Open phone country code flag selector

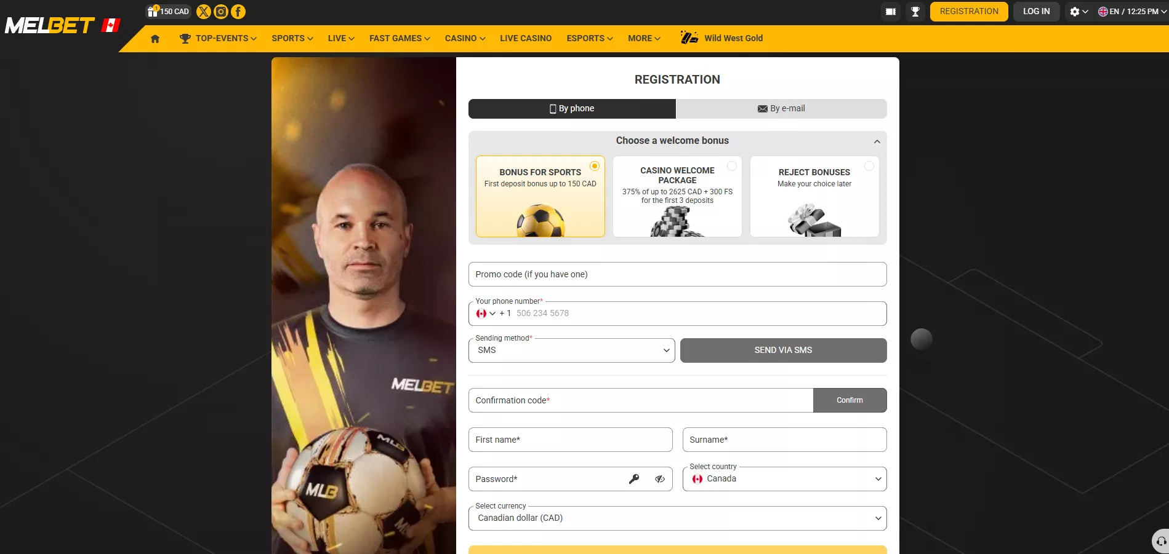[486, 314]
